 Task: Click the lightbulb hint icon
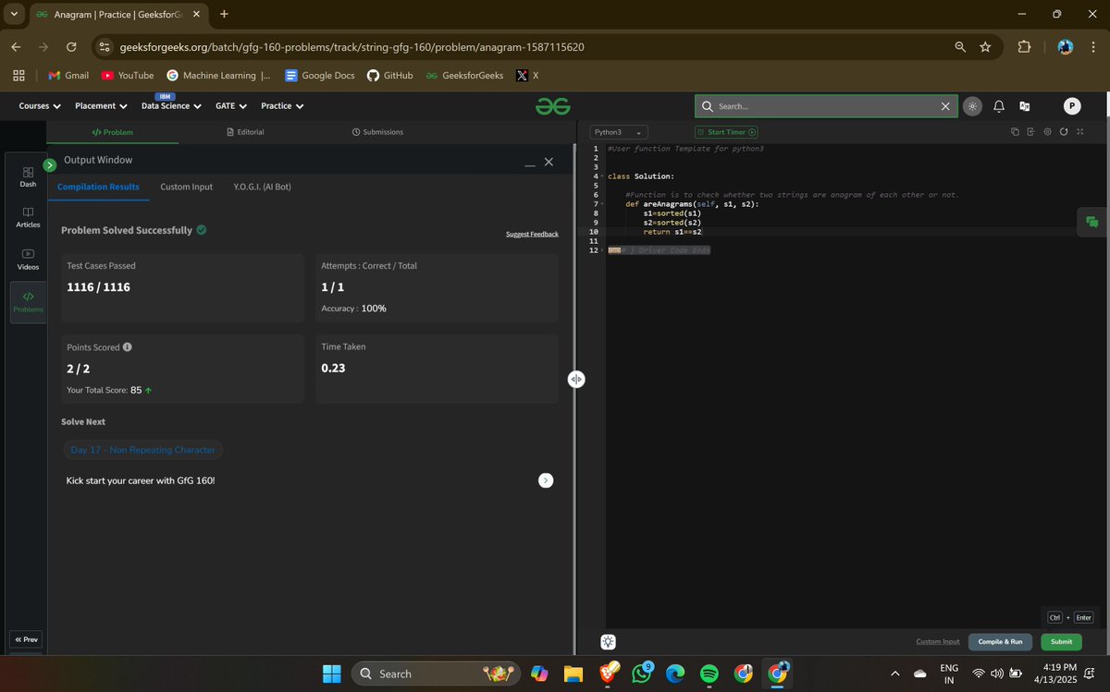tap(608, 642)
